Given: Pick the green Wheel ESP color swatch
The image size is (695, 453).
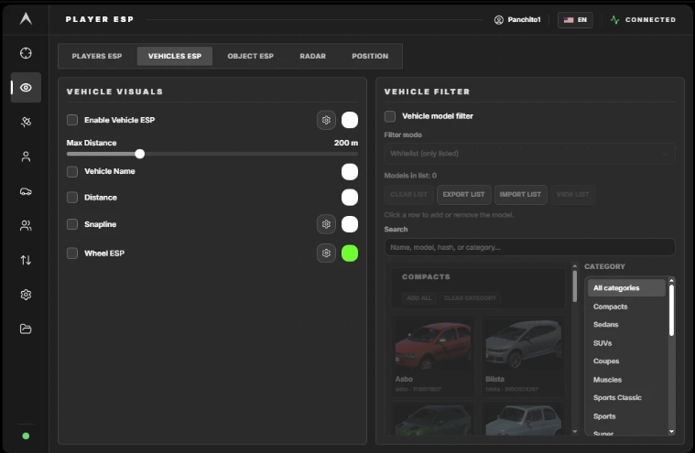Looking at the screenshot, I should click(x=350, y=253).
